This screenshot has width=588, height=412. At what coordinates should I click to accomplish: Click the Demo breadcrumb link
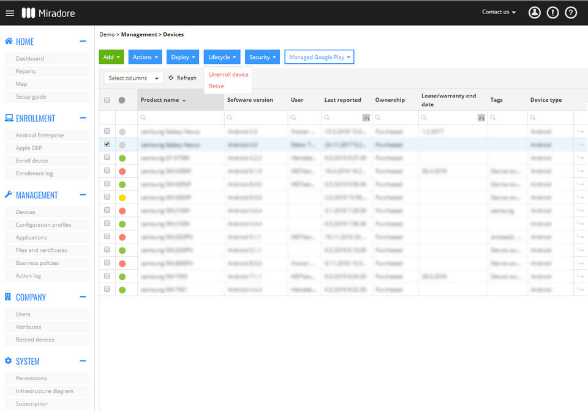tap(107, 34)
